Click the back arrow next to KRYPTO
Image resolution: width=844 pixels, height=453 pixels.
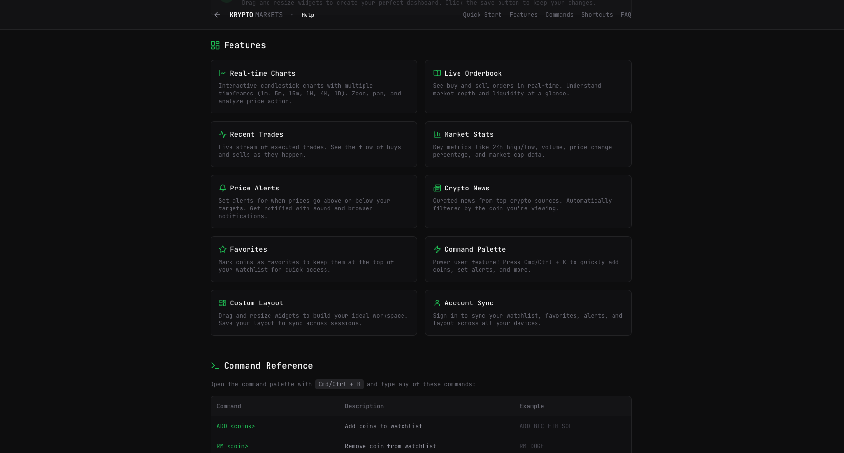click(x=217, y=15)
